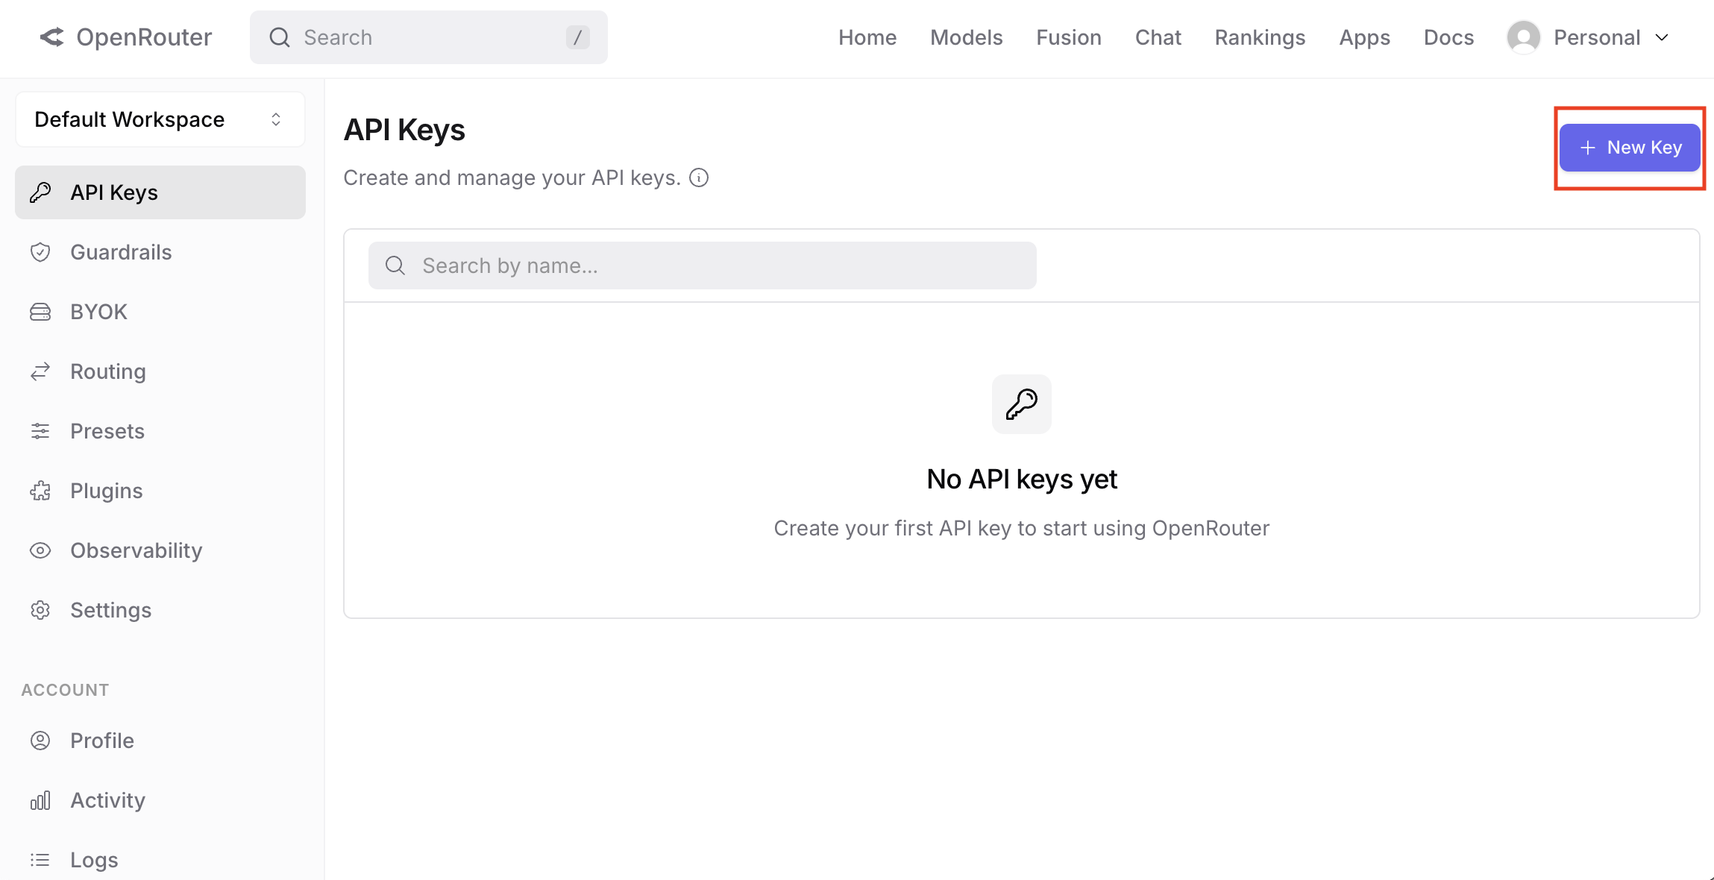Click the Observability eye icon
The height and width of the screenshot is (880, 1714).
40,550
